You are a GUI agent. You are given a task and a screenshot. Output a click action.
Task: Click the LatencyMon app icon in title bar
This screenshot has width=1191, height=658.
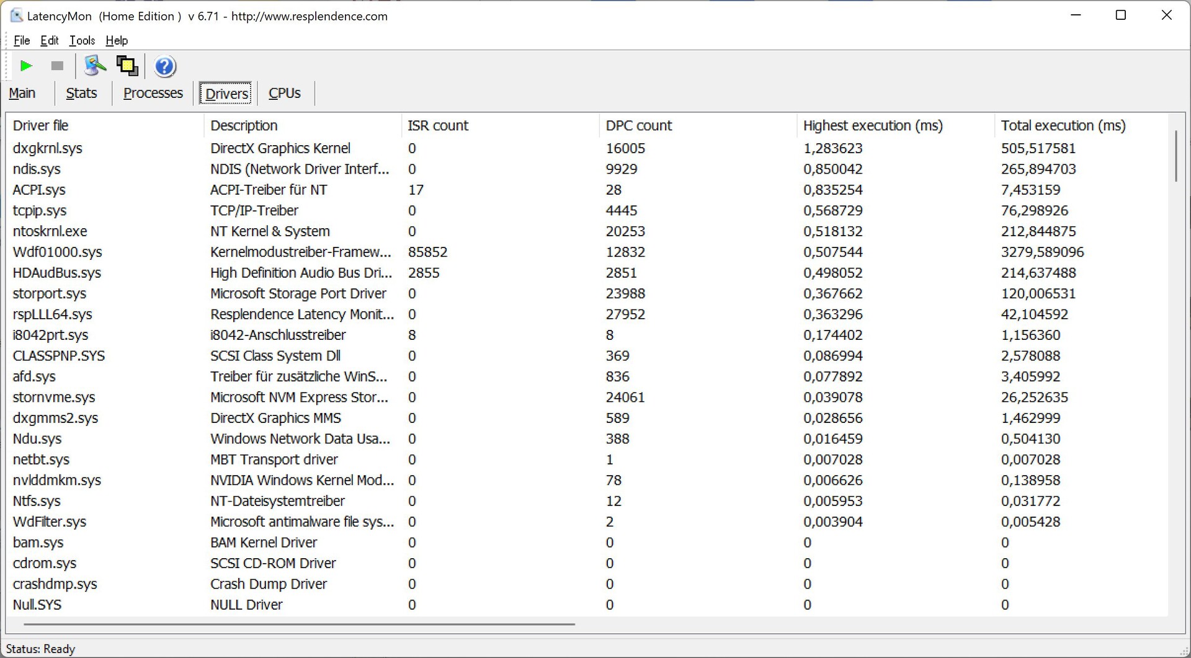coord(17,16)
